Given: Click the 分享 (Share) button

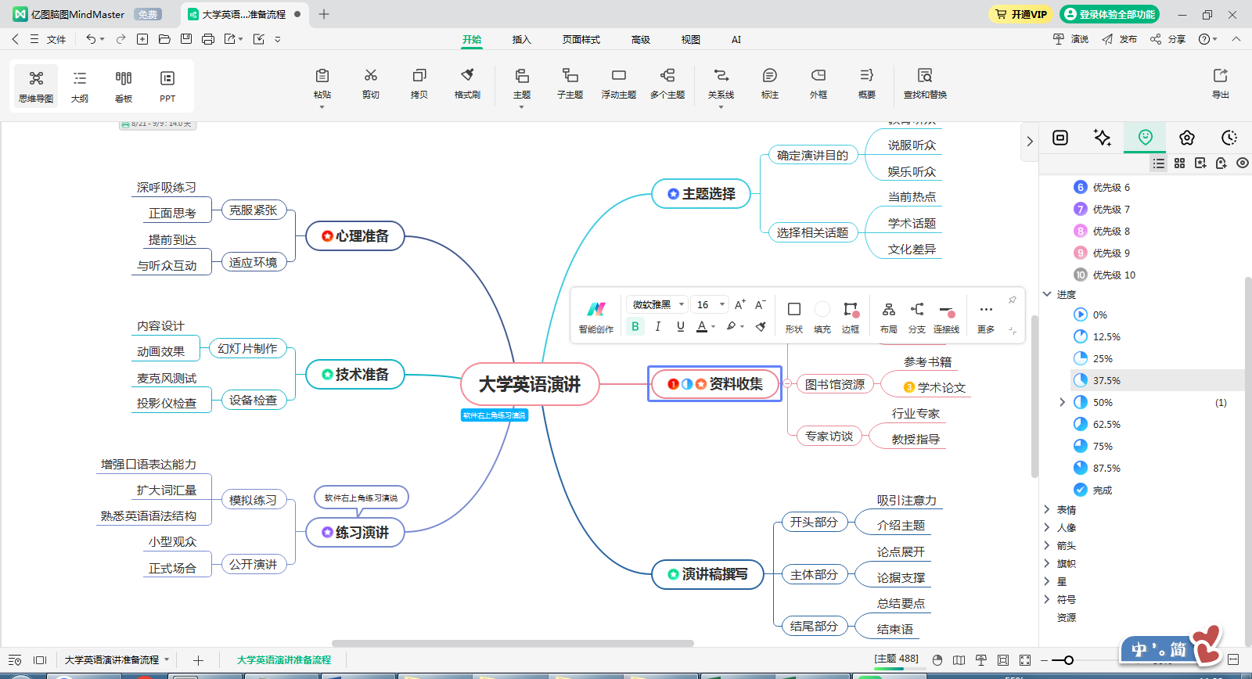Looking at the screenshot, I should pos(1168,39).
